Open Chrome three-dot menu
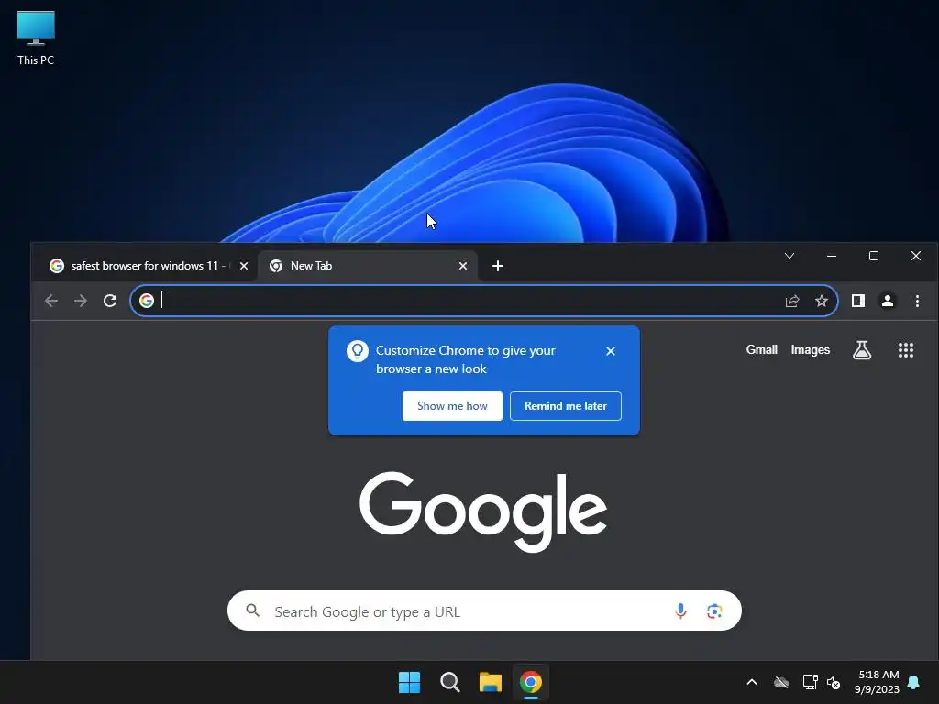Screen dimensions: 939x704 point(917,301)
